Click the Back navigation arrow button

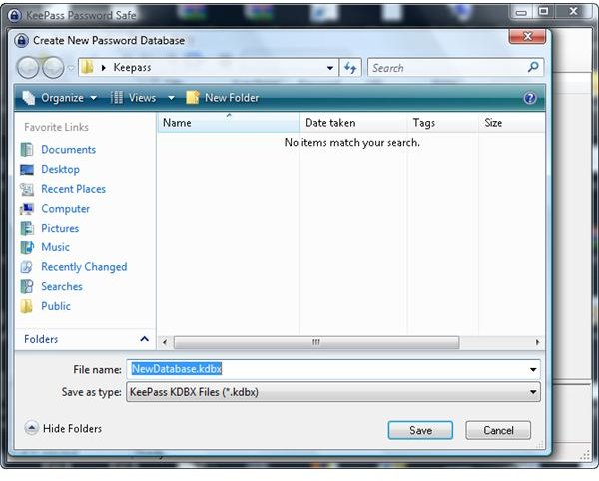click(28, 68)
